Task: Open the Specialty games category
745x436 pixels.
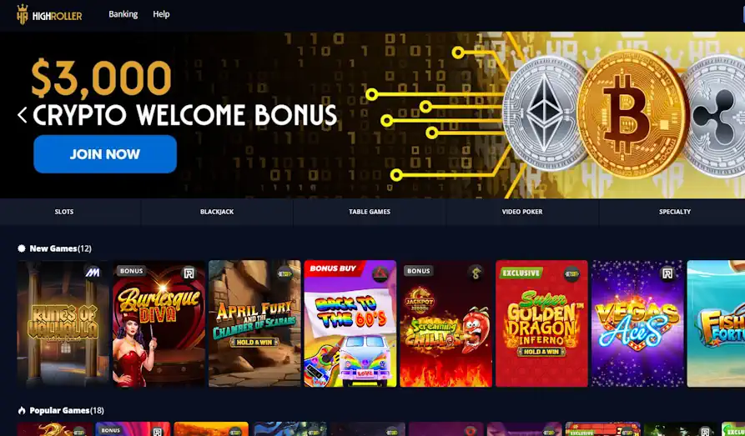Action: point(675,212)
